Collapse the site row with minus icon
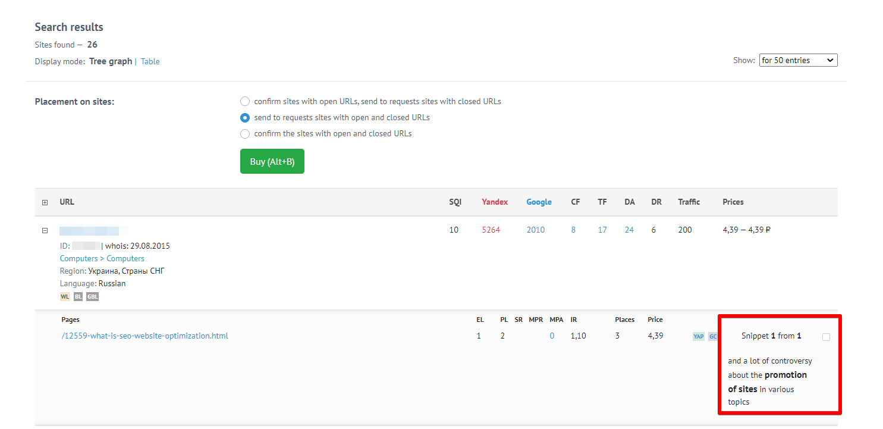Screen dimensions: 883x429 [45, 230]
